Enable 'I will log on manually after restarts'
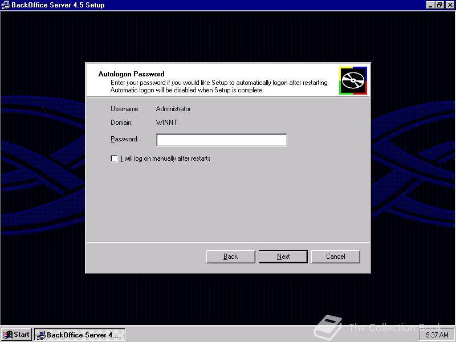This screenshot has height=342, width=456. point(115,158)
